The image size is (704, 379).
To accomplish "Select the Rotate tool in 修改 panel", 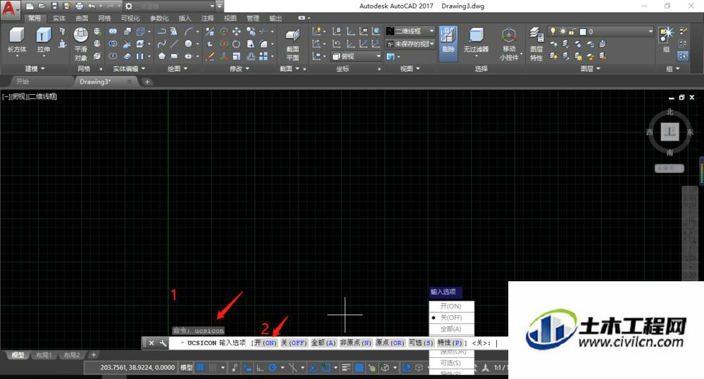I will 236,44.
